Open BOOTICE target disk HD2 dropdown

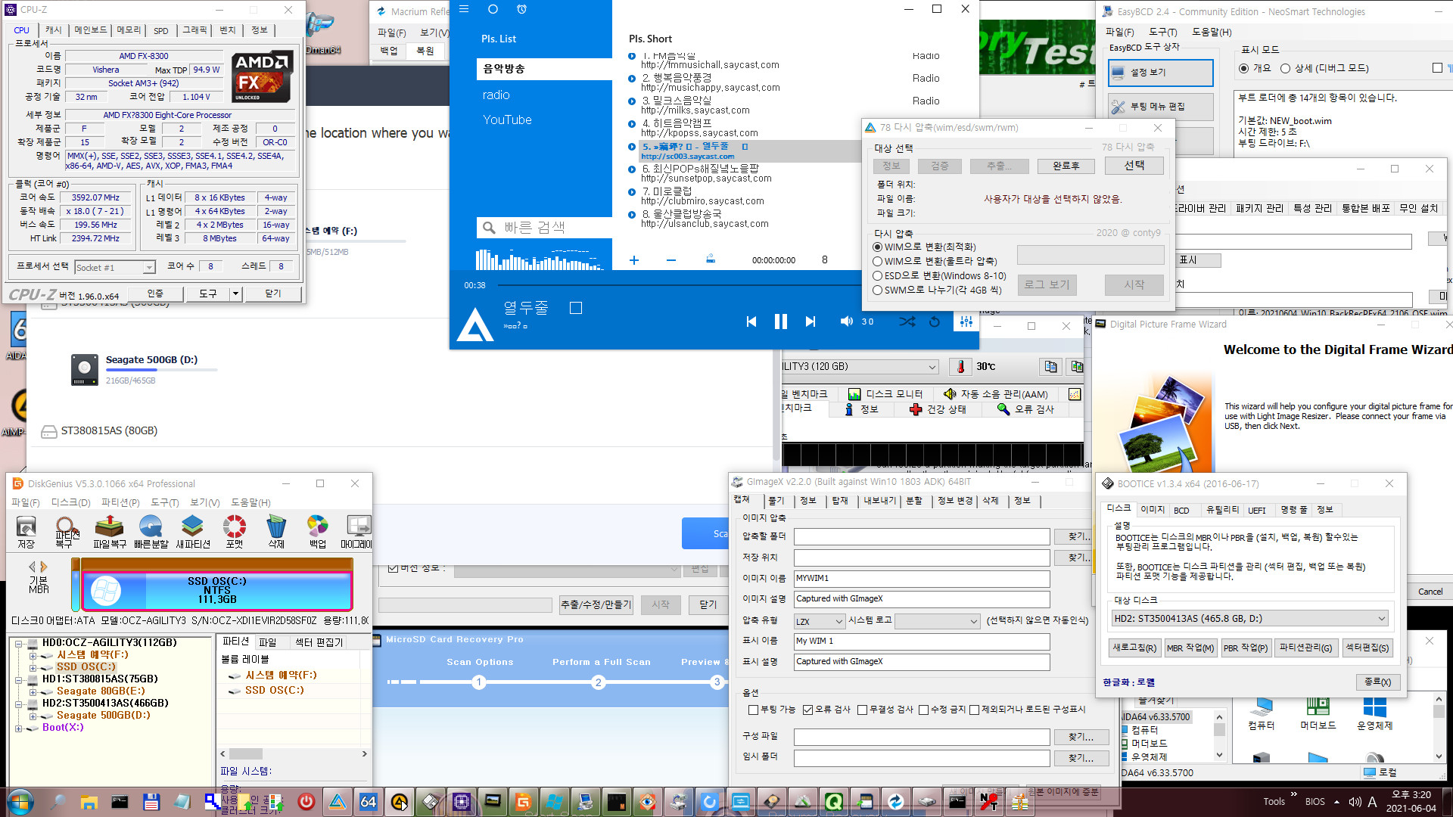[1249, 619]
